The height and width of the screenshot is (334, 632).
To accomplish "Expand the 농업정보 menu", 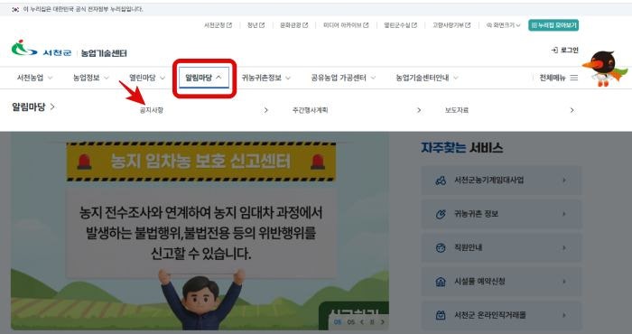I will click(90, 78).
